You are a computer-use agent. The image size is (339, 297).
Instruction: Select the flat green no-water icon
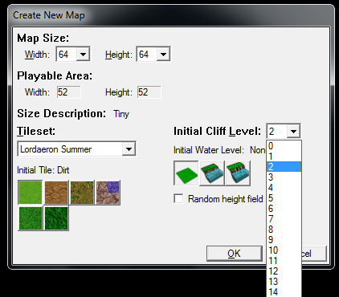[x=186, y=173]
